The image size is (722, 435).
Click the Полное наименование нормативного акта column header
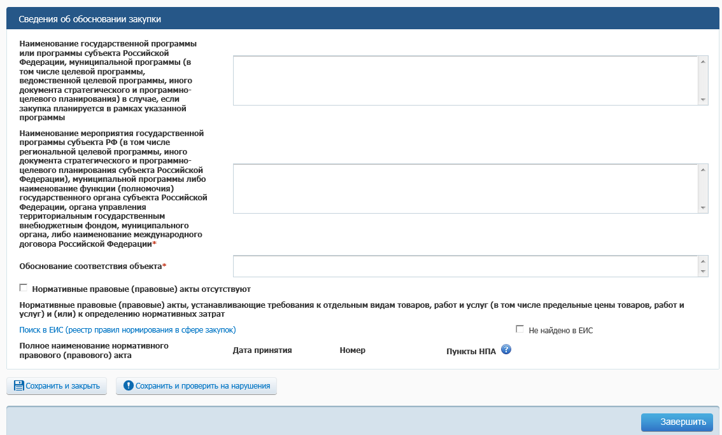tap(94, 350)
